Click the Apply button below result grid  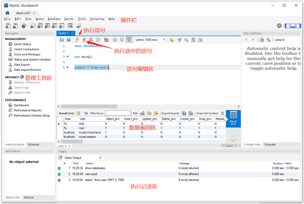click(230, 146)
